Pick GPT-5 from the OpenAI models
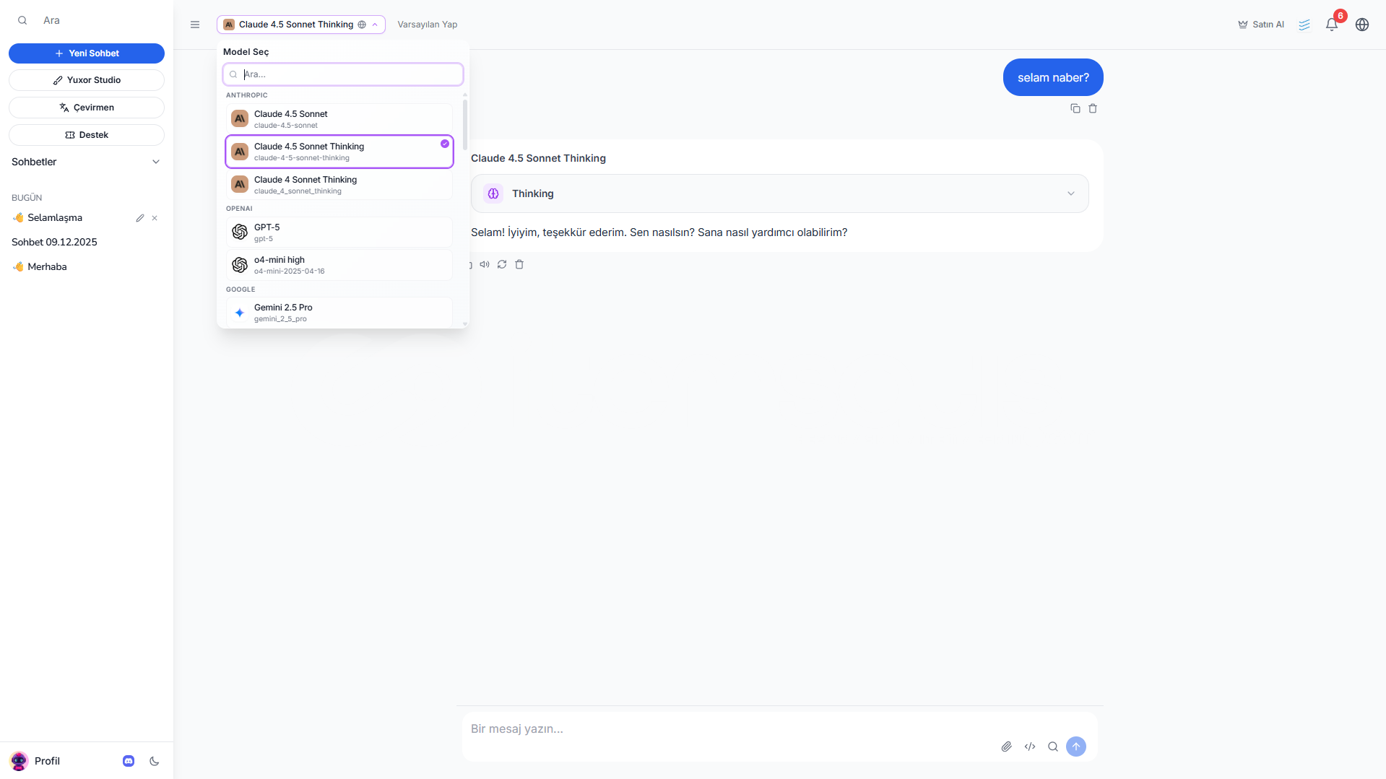The width and height of the screenshot is (1386, 779). tap(339, 232)
